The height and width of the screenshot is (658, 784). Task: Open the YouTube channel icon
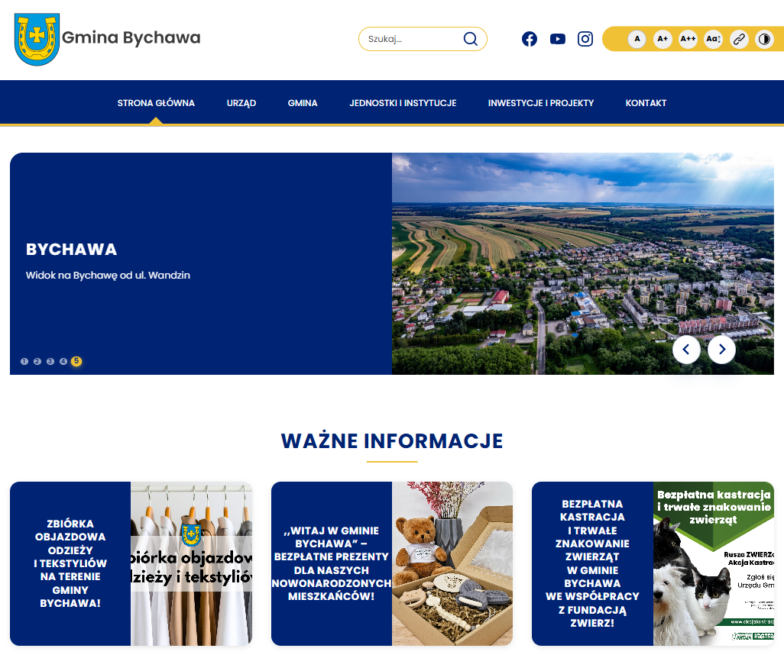point(557,39)
